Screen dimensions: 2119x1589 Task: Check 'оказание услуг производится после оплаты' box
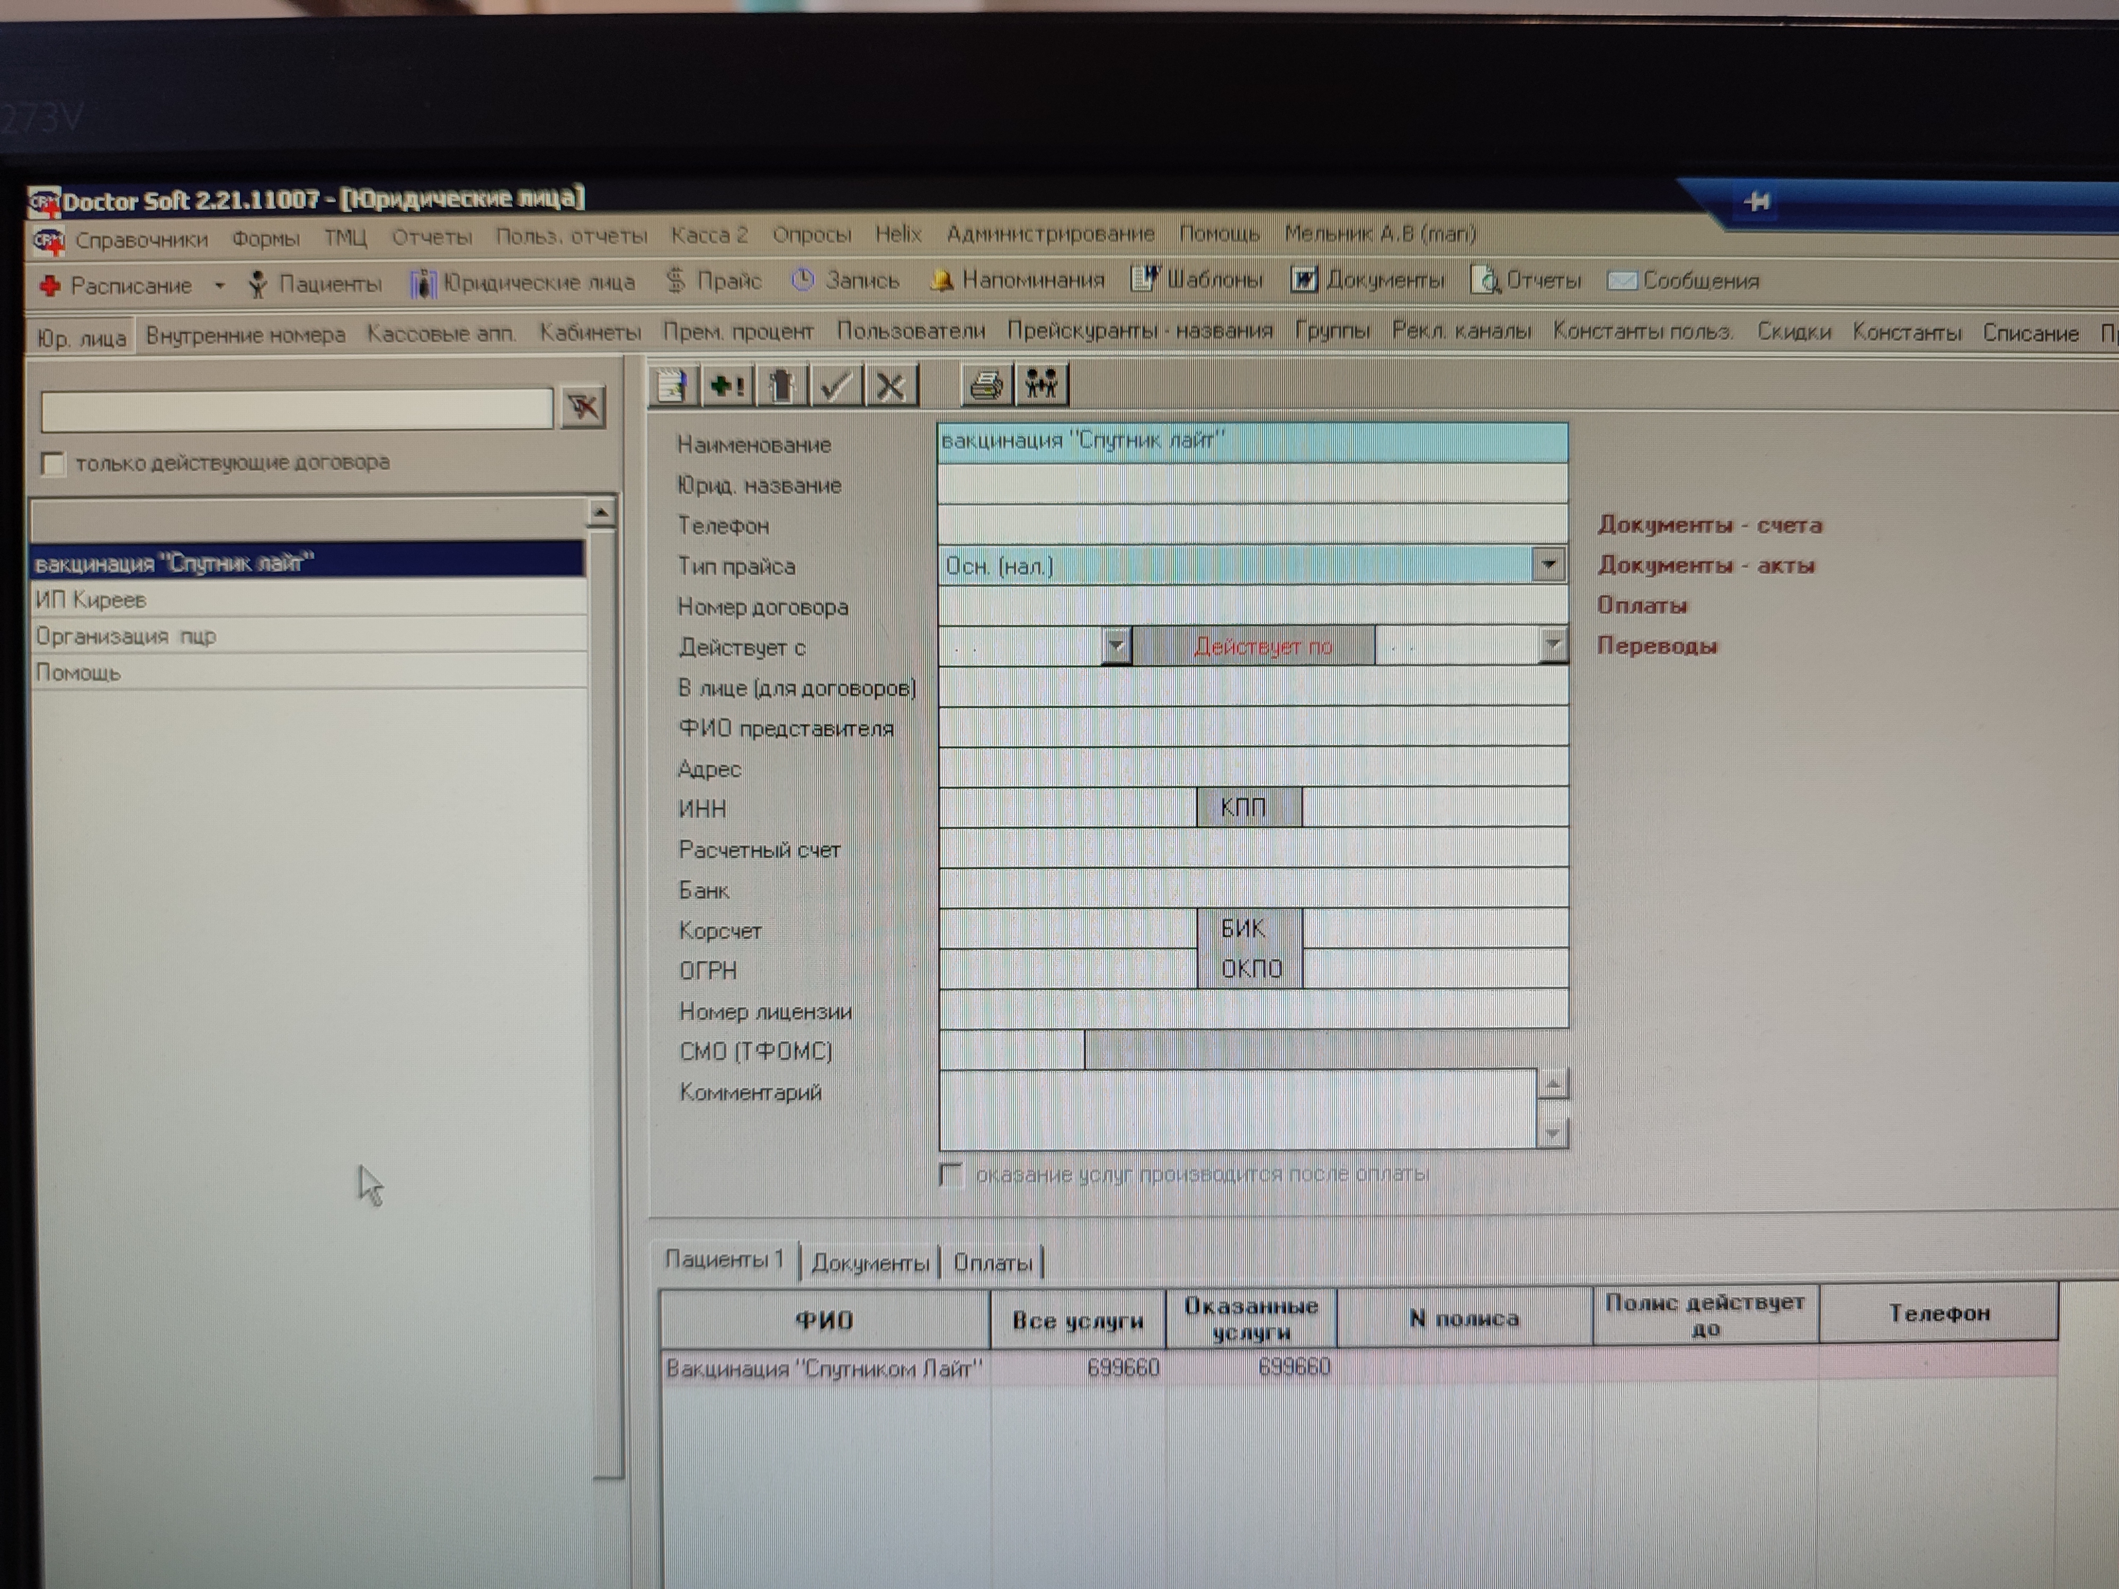point(950,1174)
